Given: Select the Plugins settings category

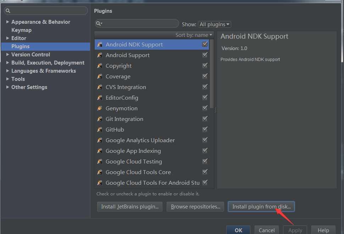Looking at the screenshot, I should point(46,46).
